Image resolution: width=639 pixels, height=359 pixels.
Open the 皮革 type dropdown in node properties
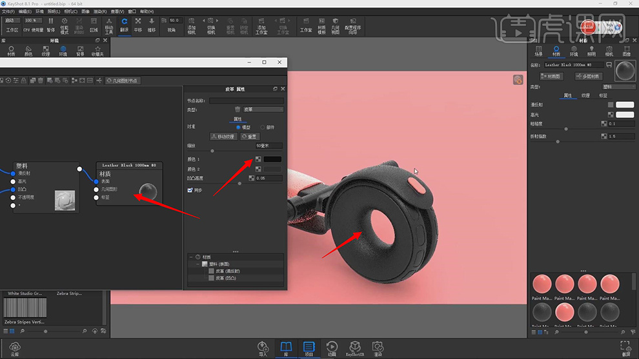[x=263, y=110]
